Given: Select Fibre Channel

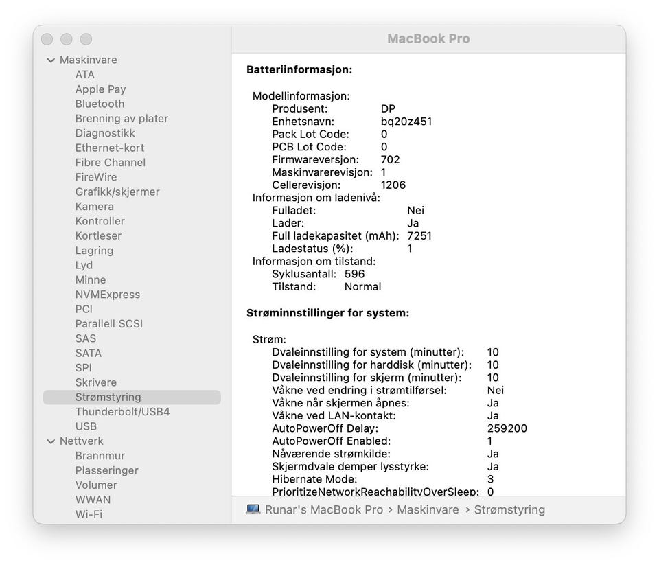Looking at the screenshot, I should click(x=110, y=163).
